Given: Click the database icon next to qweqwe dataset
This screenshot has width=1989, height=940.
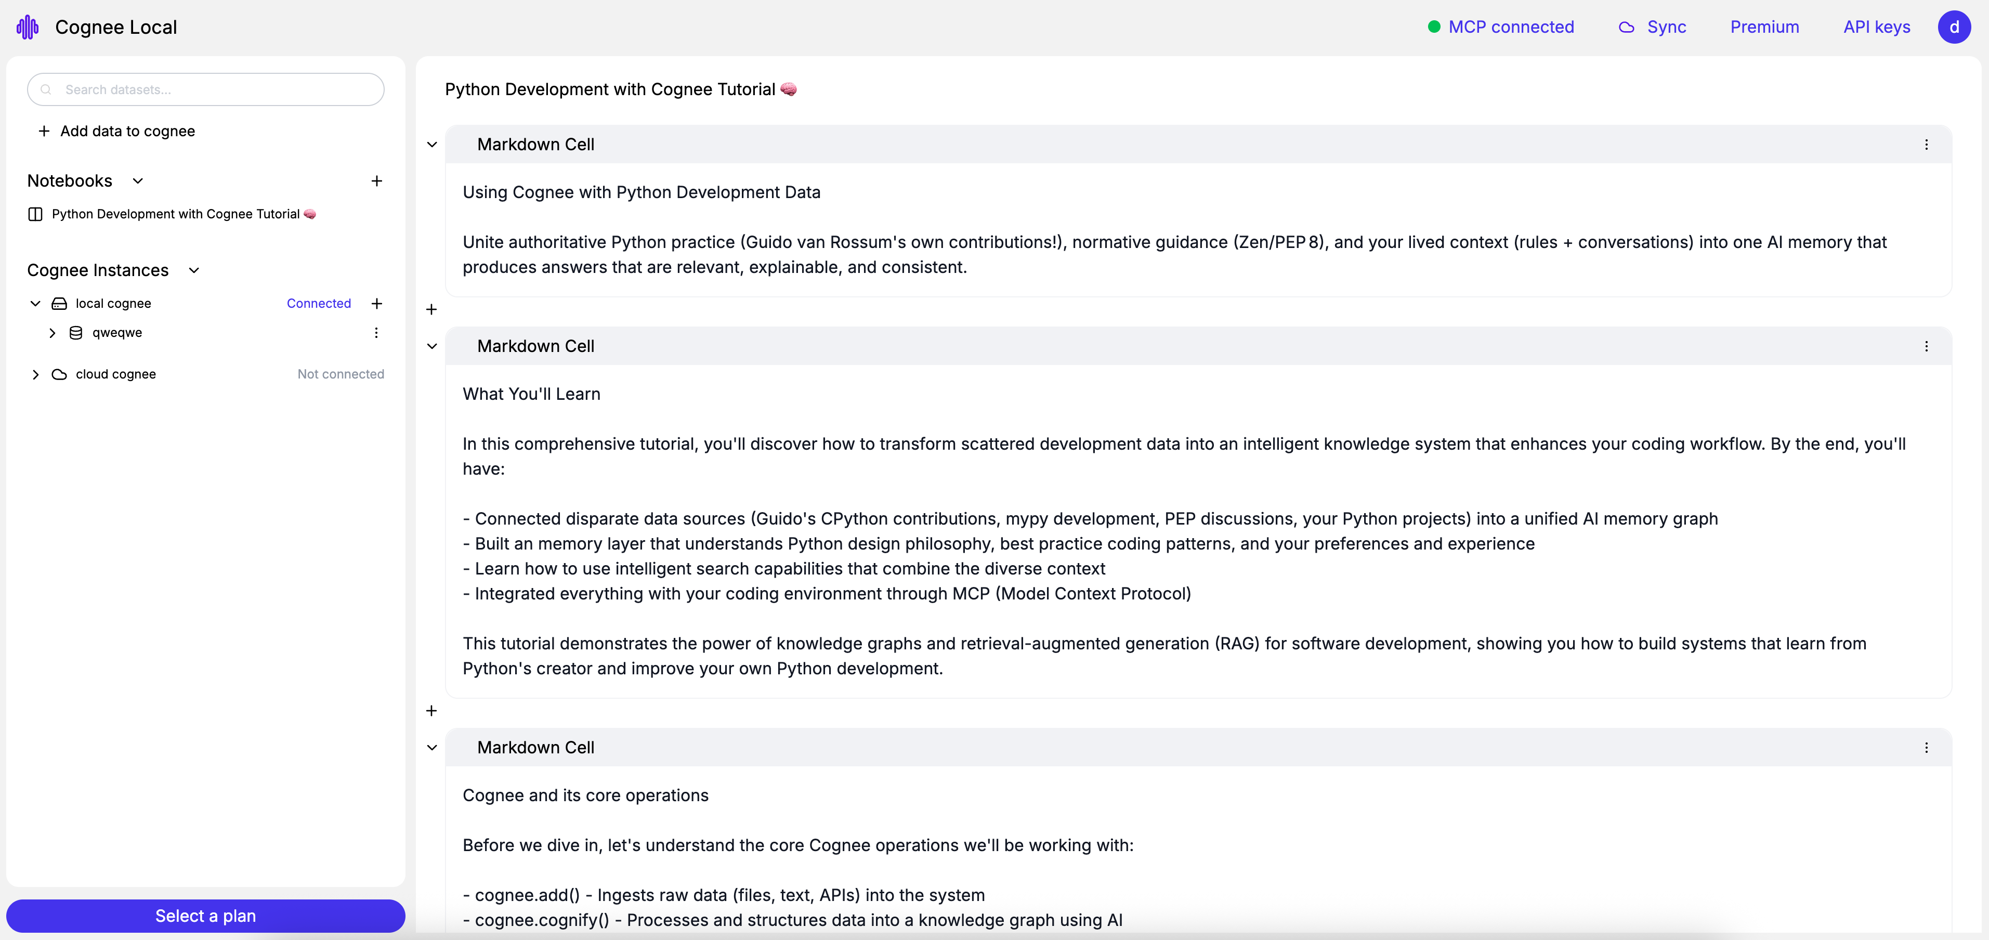Looking at the screenshot, I should (76, 333).
